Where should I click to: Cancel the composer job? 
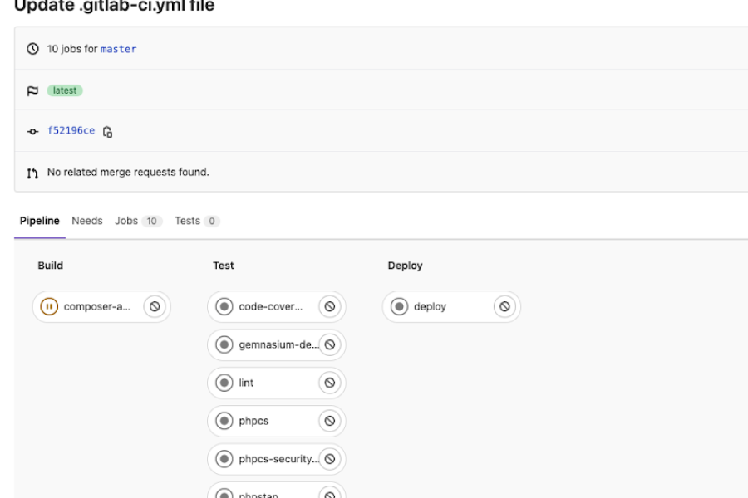click(x=154, y=307)
